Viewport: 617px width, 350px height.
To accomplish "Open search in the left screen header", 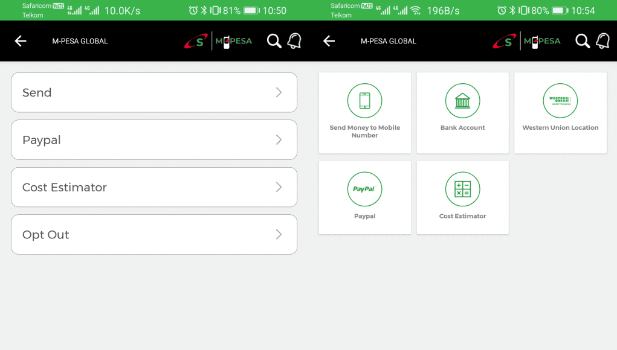I will click(274, 41).
